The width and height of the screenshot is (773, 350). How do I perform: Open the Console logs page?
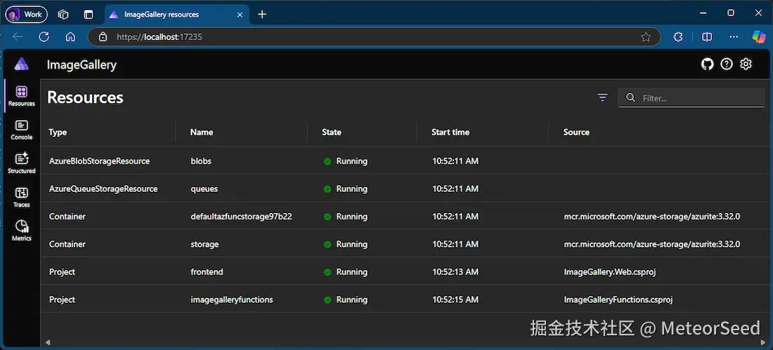tap(22, 130)
